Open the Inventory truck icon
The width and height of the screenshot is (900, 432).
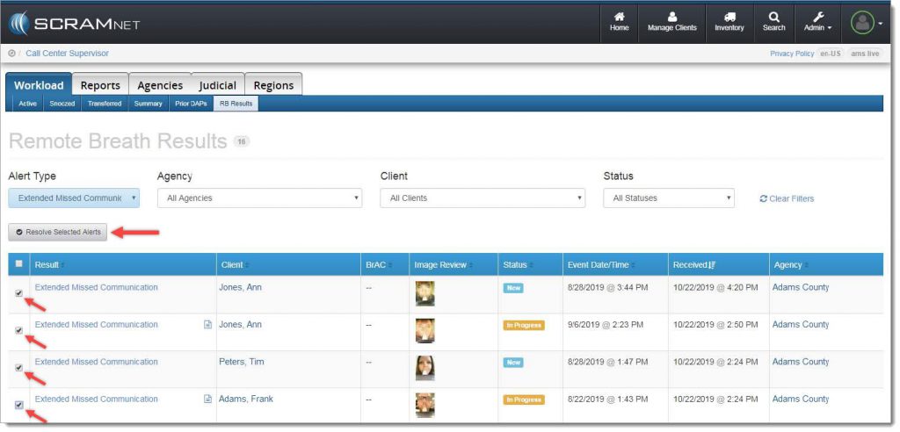point(729,17)
